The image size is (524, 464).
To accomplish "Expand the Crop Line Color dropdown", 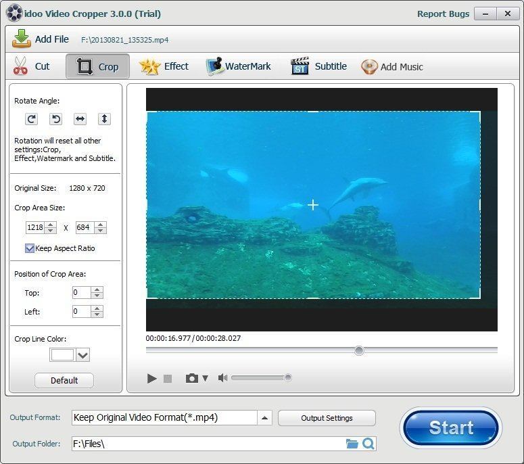I will [83, 354].
